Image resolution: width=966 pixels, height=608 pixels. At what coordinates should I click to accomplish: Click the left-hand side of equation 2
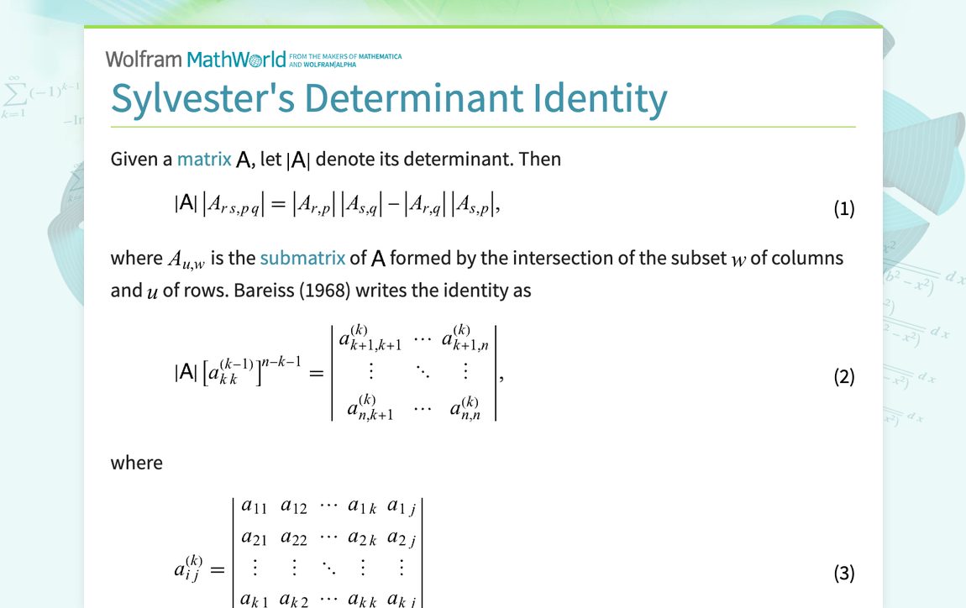point(238,372)
